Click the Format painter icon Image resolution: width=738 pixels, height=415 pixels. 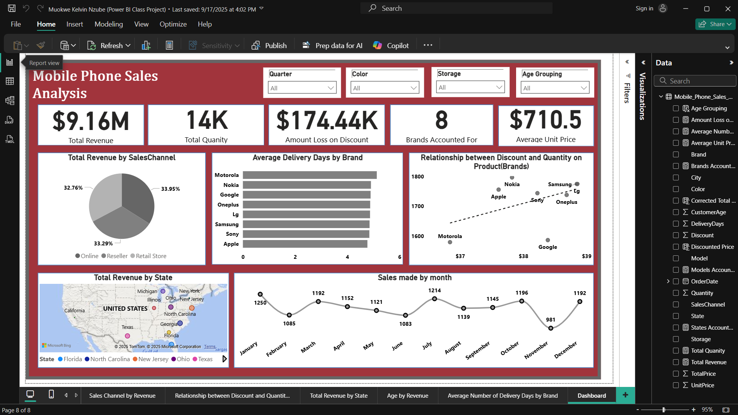[41, 45]
